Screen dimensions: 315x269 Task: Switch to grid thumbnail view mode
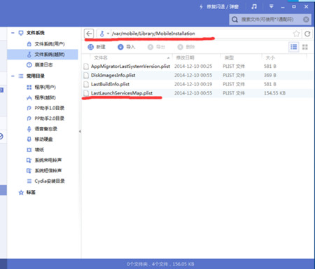[305, 47]
